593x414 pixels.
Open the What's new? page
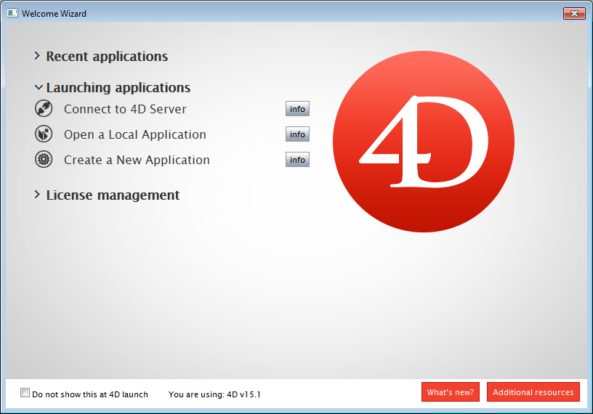(x=450, y=392)
